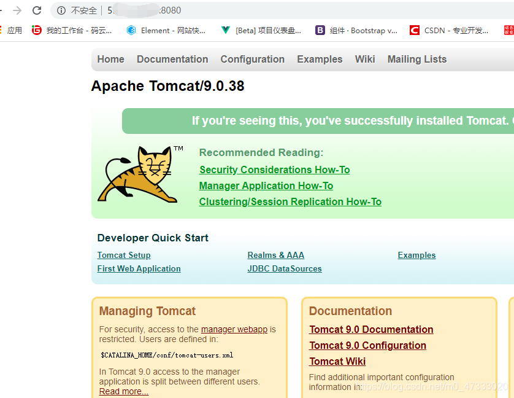Open the Tomcat Setup link

[124, 255]
